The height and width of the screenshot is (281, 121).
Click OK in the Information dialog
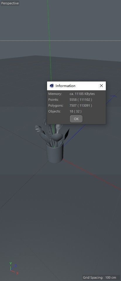pyautogui.click(x=76, y=119)
